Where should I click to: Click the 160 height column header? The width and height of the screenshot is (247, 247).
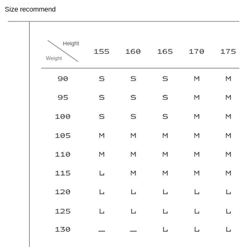coord(133,51)
